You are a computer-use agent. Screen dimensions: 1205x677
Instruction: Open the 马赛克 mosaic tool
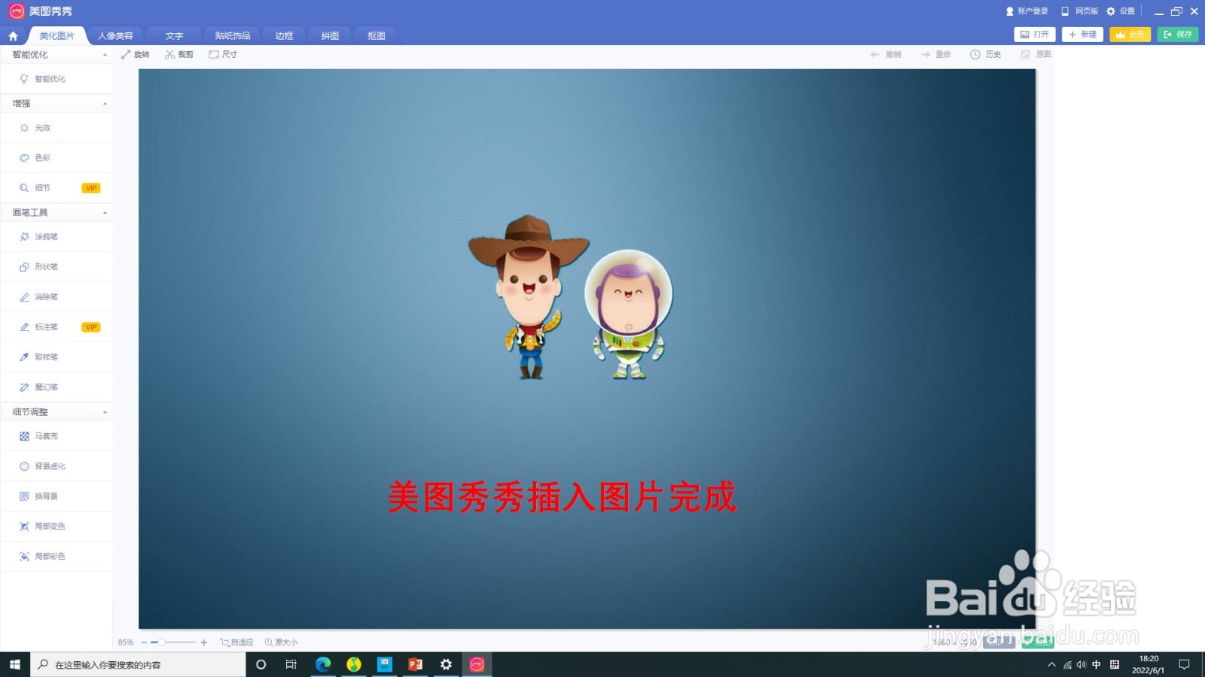click(x=57, y=436)
